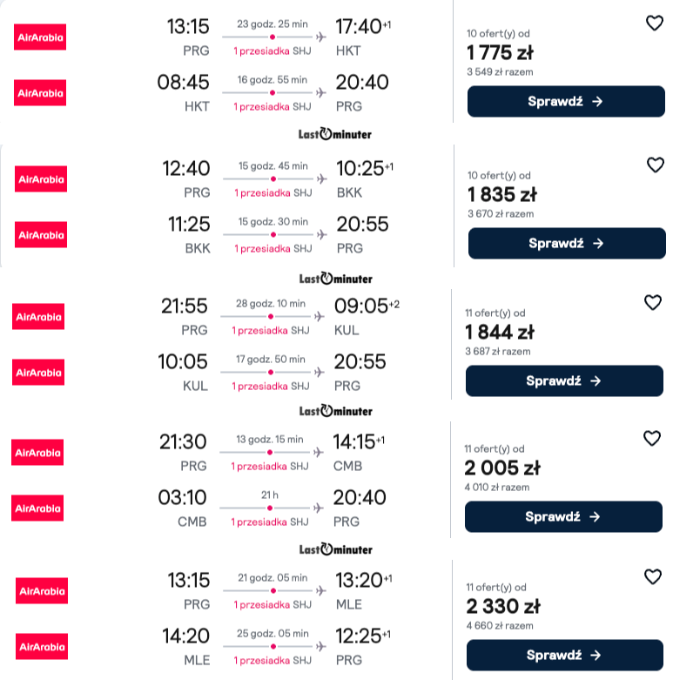Screen dimensions: 673x680
Task: Open Sprawdź for the 2 005 zł offer
Action: click(563, 516)
